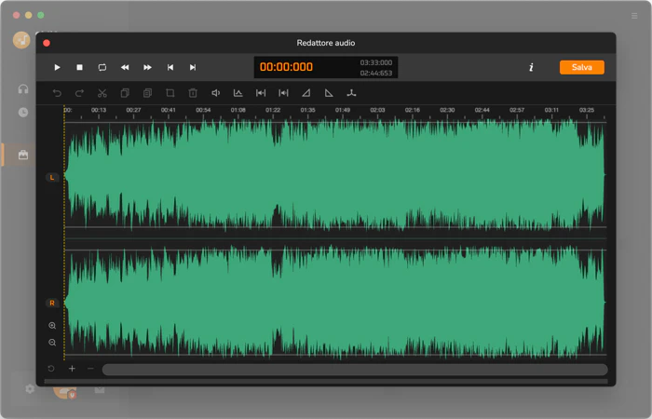Paste audio from clipboard
This screenshot has height=419, width=652.
[147, 93]
